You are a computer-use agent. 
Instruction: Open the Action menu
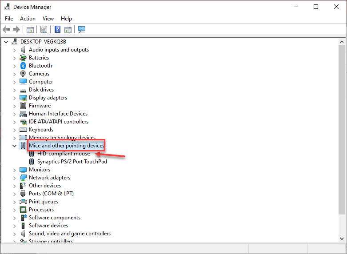click(28, 19)
